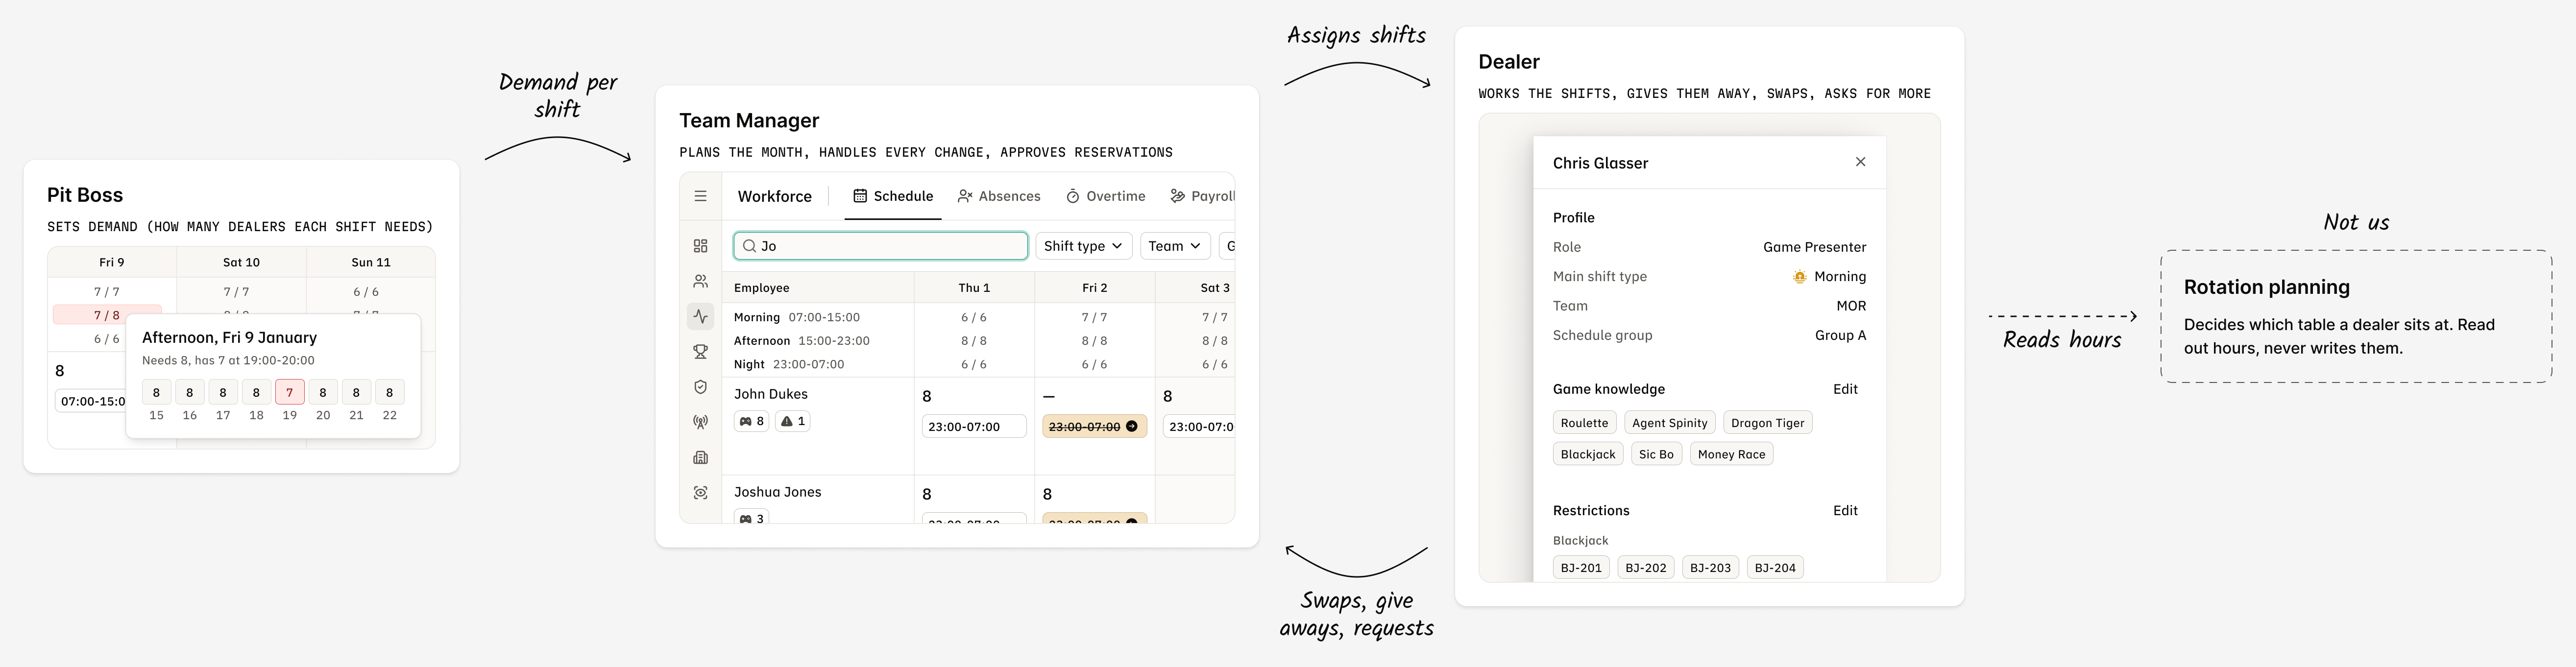Image resolution: width=2576 pixels, height=667 pixels.
Task: Click the Dragon Tiger game tag
Action: [1767, 423]
